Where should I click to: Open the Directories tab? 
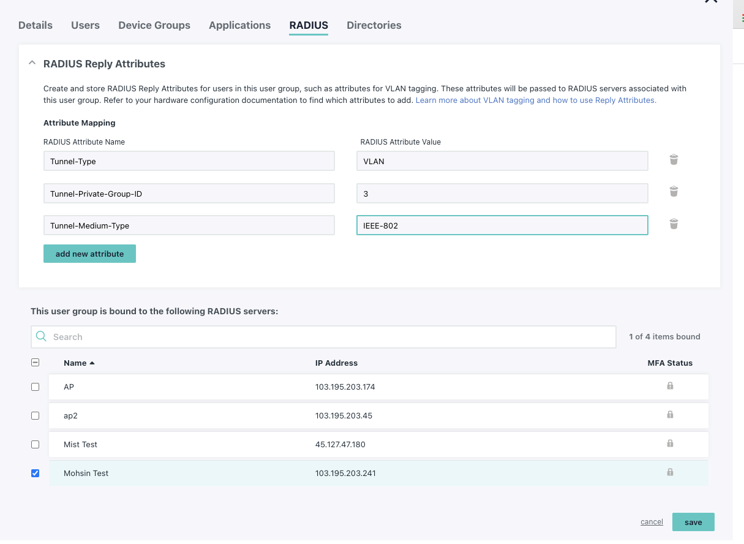pyautogui.click(x=374, y=25)
